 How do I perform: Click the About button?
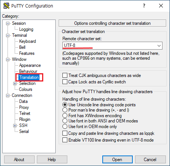pos(19,160)
